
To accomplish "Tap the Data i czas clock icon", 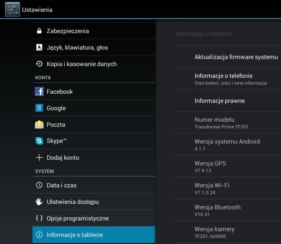I will pyautogui.click(x=39, y=185).
